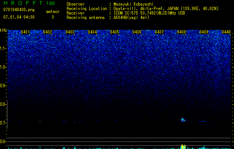Image resolution: width=234 pixels, height=149 pixels.
Task: Select the file name 0701040430.png
Action: tap(19, 10)
